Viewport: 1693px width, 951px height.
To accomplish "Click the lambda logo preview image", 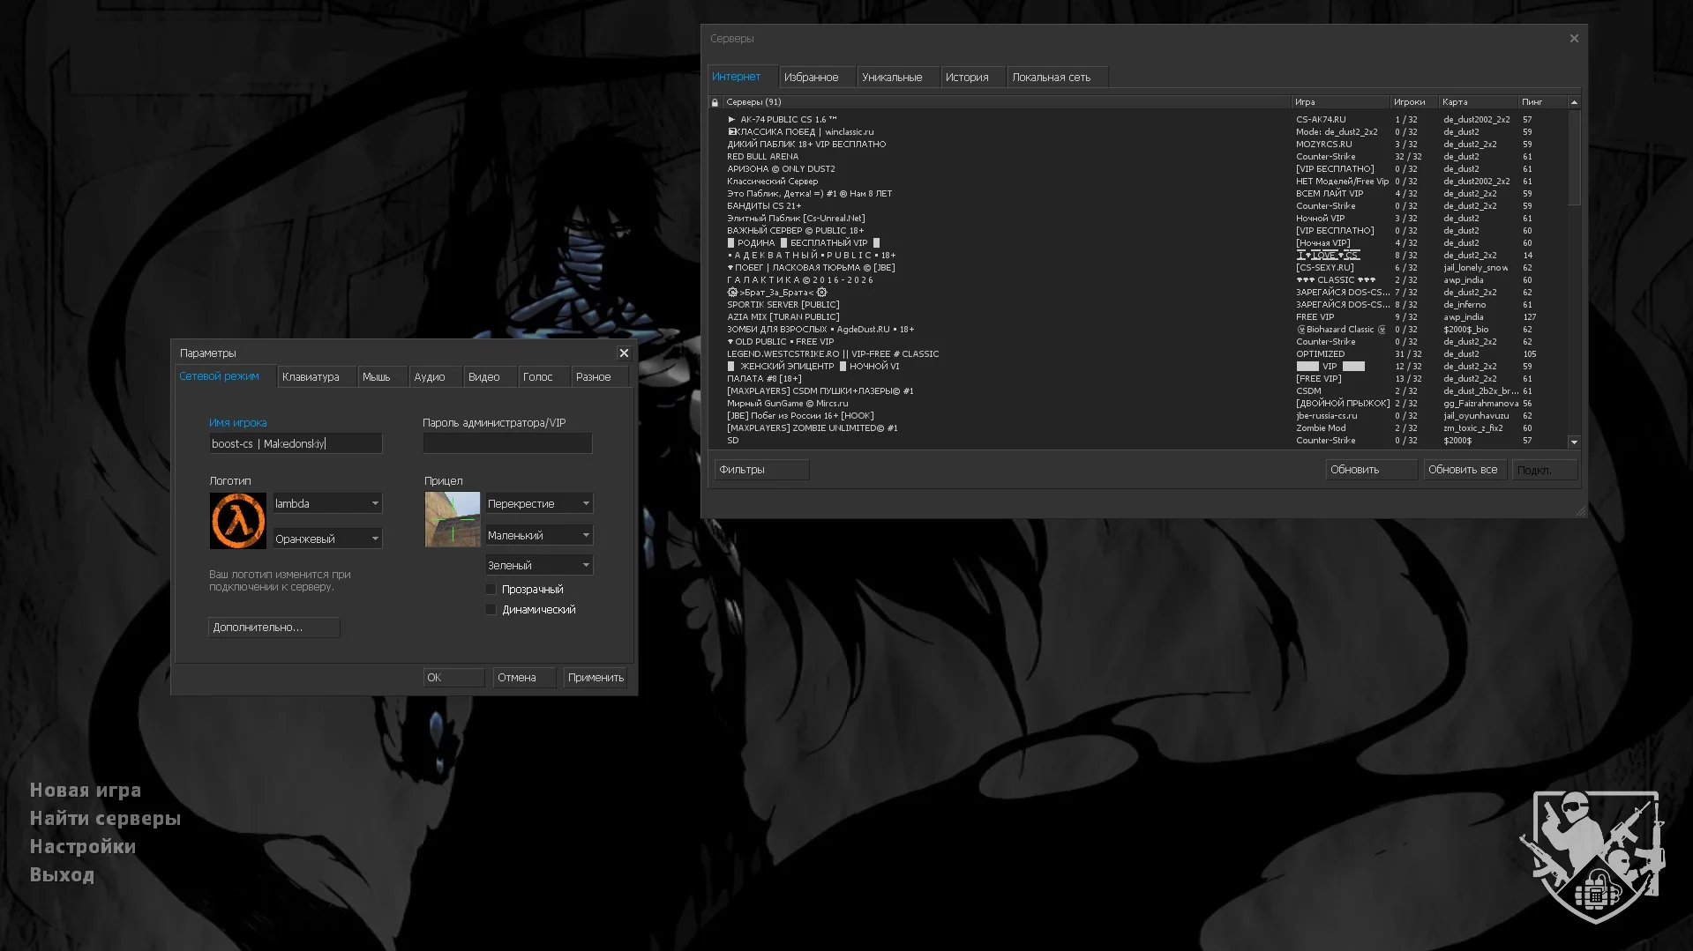I will coord(237,521).
